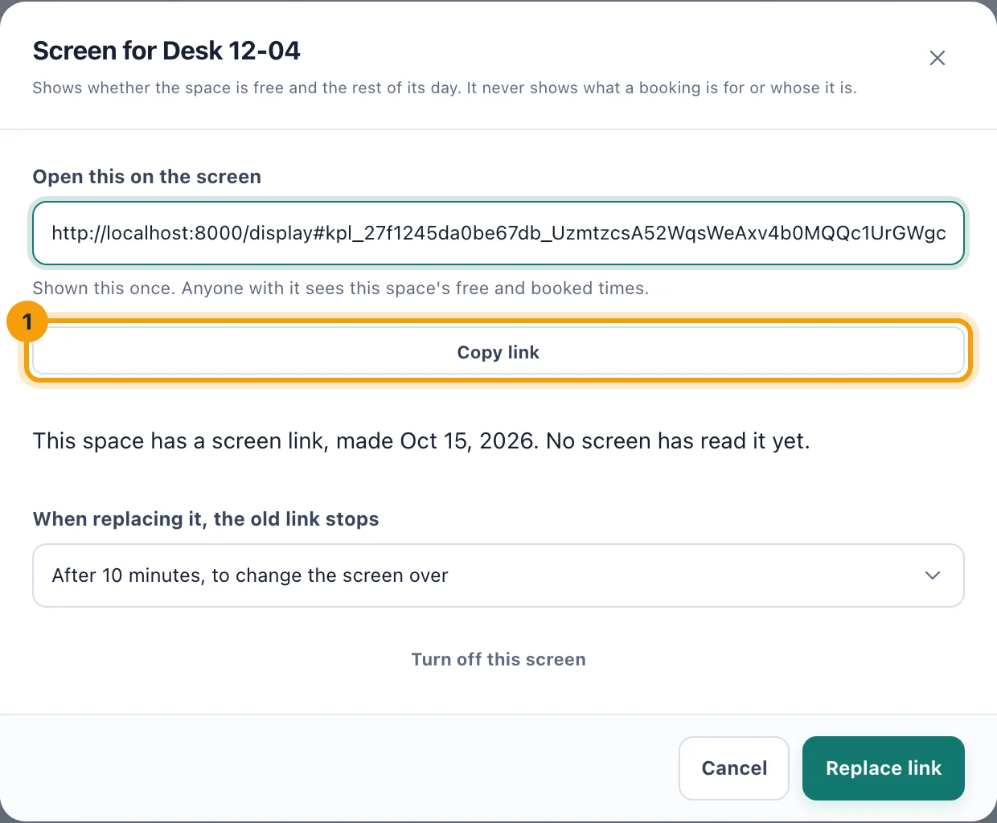Click the 'Screen for Desk 12-04' heading

166,51
